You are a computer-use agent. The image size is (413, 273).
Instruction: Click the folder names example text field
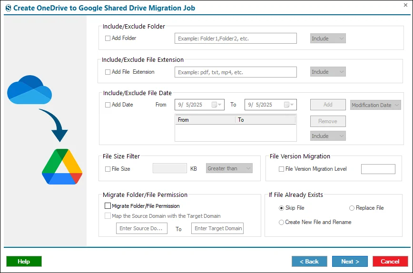(x=236, y=39)
